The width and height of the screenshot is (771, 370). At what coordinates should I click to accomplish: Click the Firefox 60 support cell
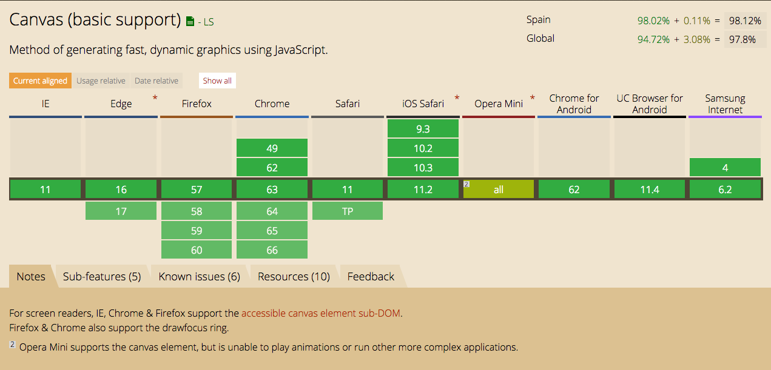197,250
